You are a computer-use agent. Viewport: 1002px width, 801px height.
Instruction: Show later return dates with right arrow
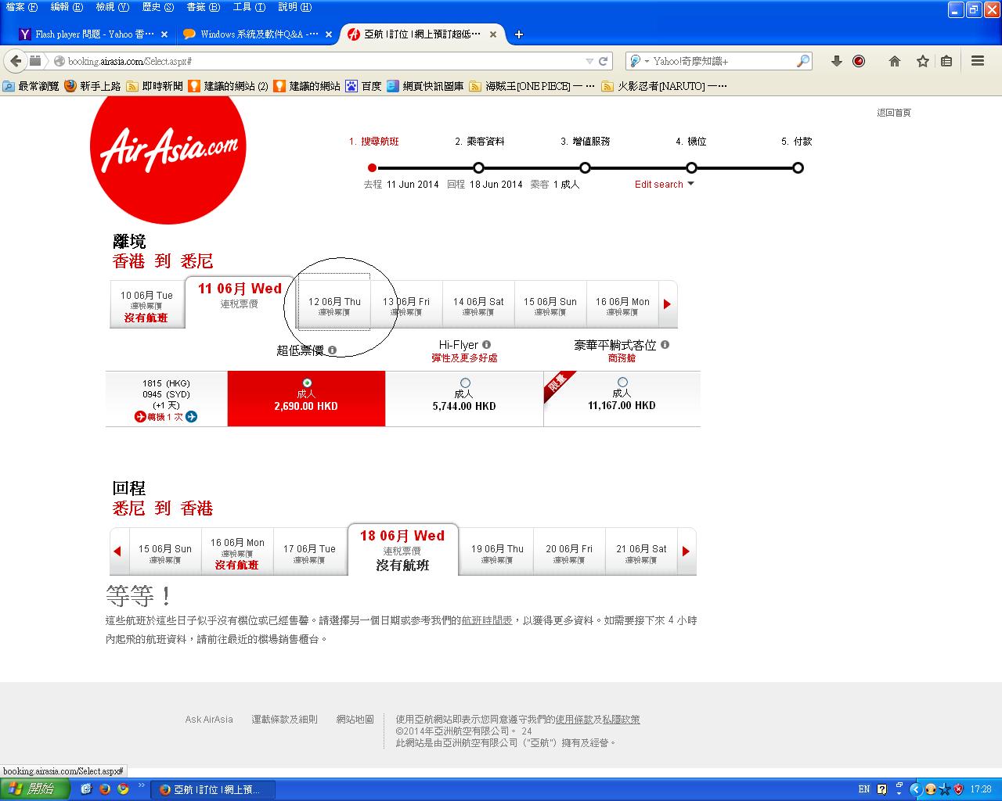pyautogui.click(x=687, y=551)
